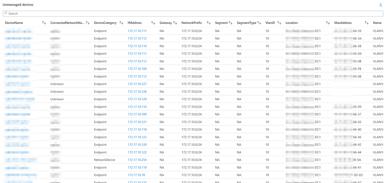Sort by Segment arrows icon

pos(230,23)
